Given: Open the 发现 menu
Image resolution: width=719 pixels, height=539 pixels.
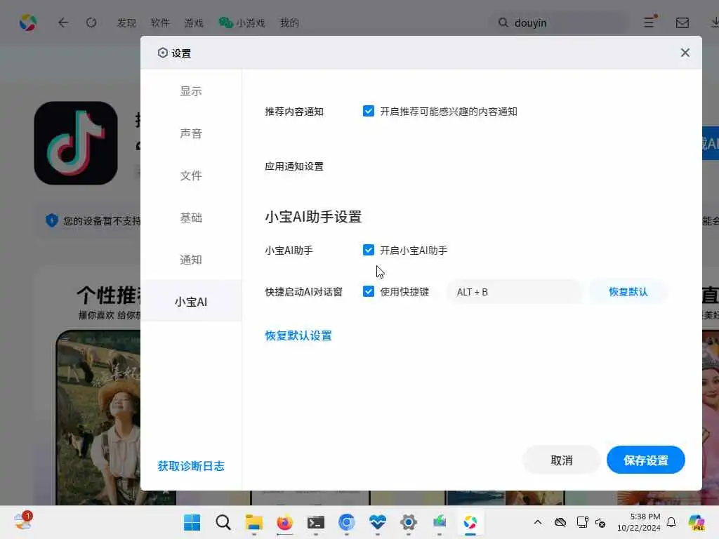Looking at the screenshot, I should coord(126,22).
